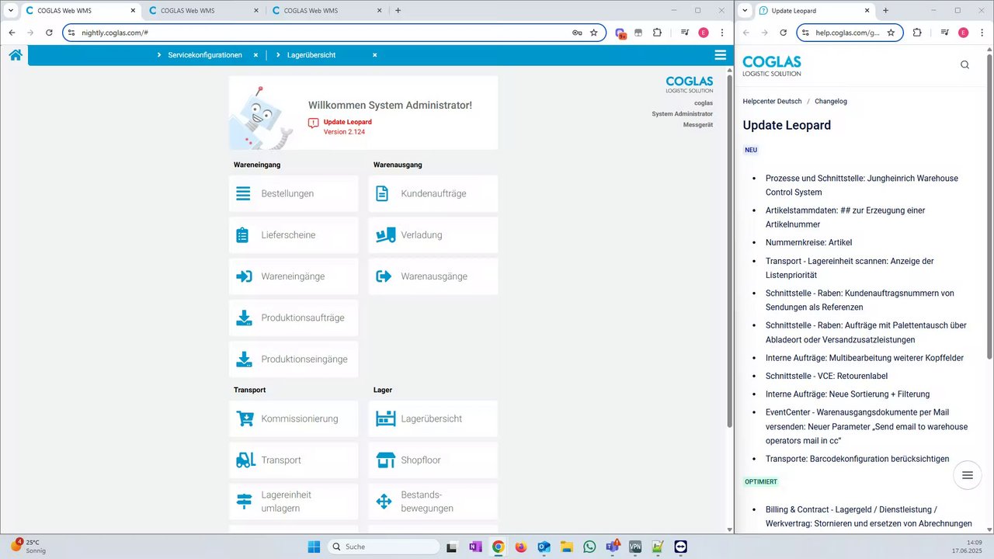Click Changelog breadcrumb link

(x=831, y=101)
